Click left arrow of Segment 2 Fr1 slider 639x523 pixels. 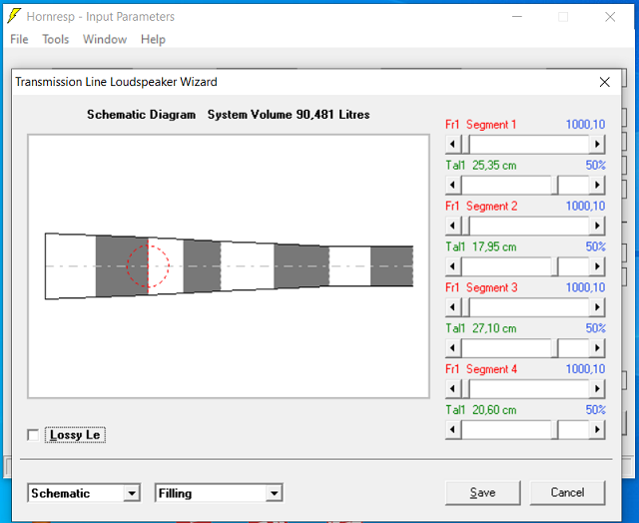453,226
